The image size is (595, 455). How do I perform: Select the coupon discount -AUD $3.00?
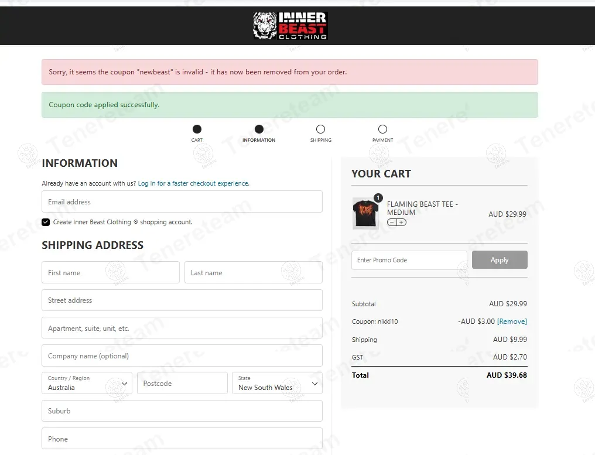click(476, 321)
